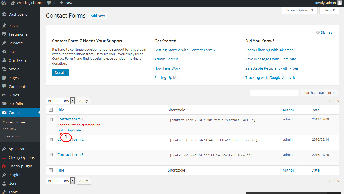This screenshot has width=344, height=194.
Task: Click the Cherry Options cherry icon
Action: tap(4, 157)
